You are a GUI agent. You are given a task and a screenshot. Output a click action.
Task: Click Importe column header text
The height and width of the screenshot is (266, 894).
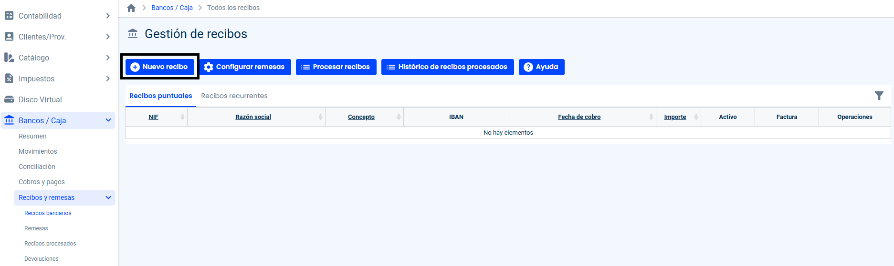pyautogui.click(x=675, y=117)
